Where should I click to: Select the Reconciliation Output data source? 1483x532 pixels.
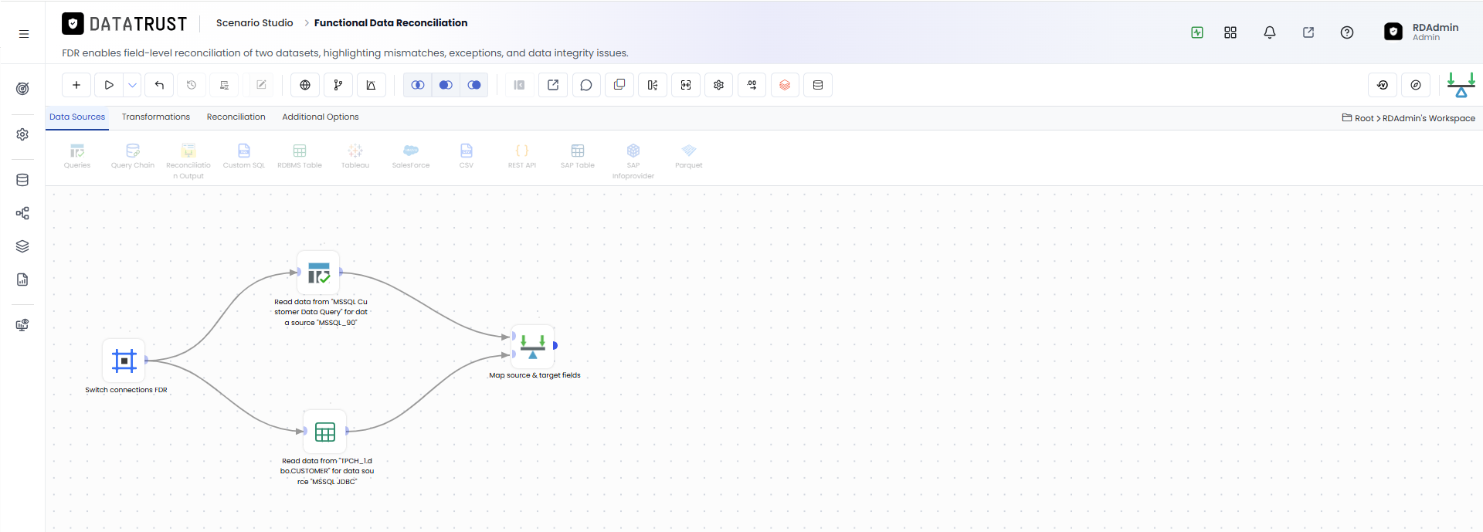[188, 161]
